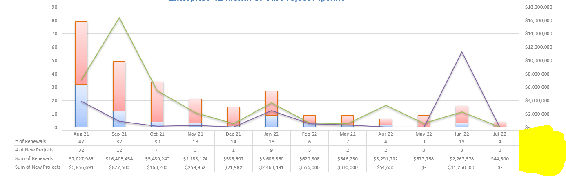Screen dimensions: 566x176
Task: Click the $12,000,000 right axis label
Action: (538, 47)
